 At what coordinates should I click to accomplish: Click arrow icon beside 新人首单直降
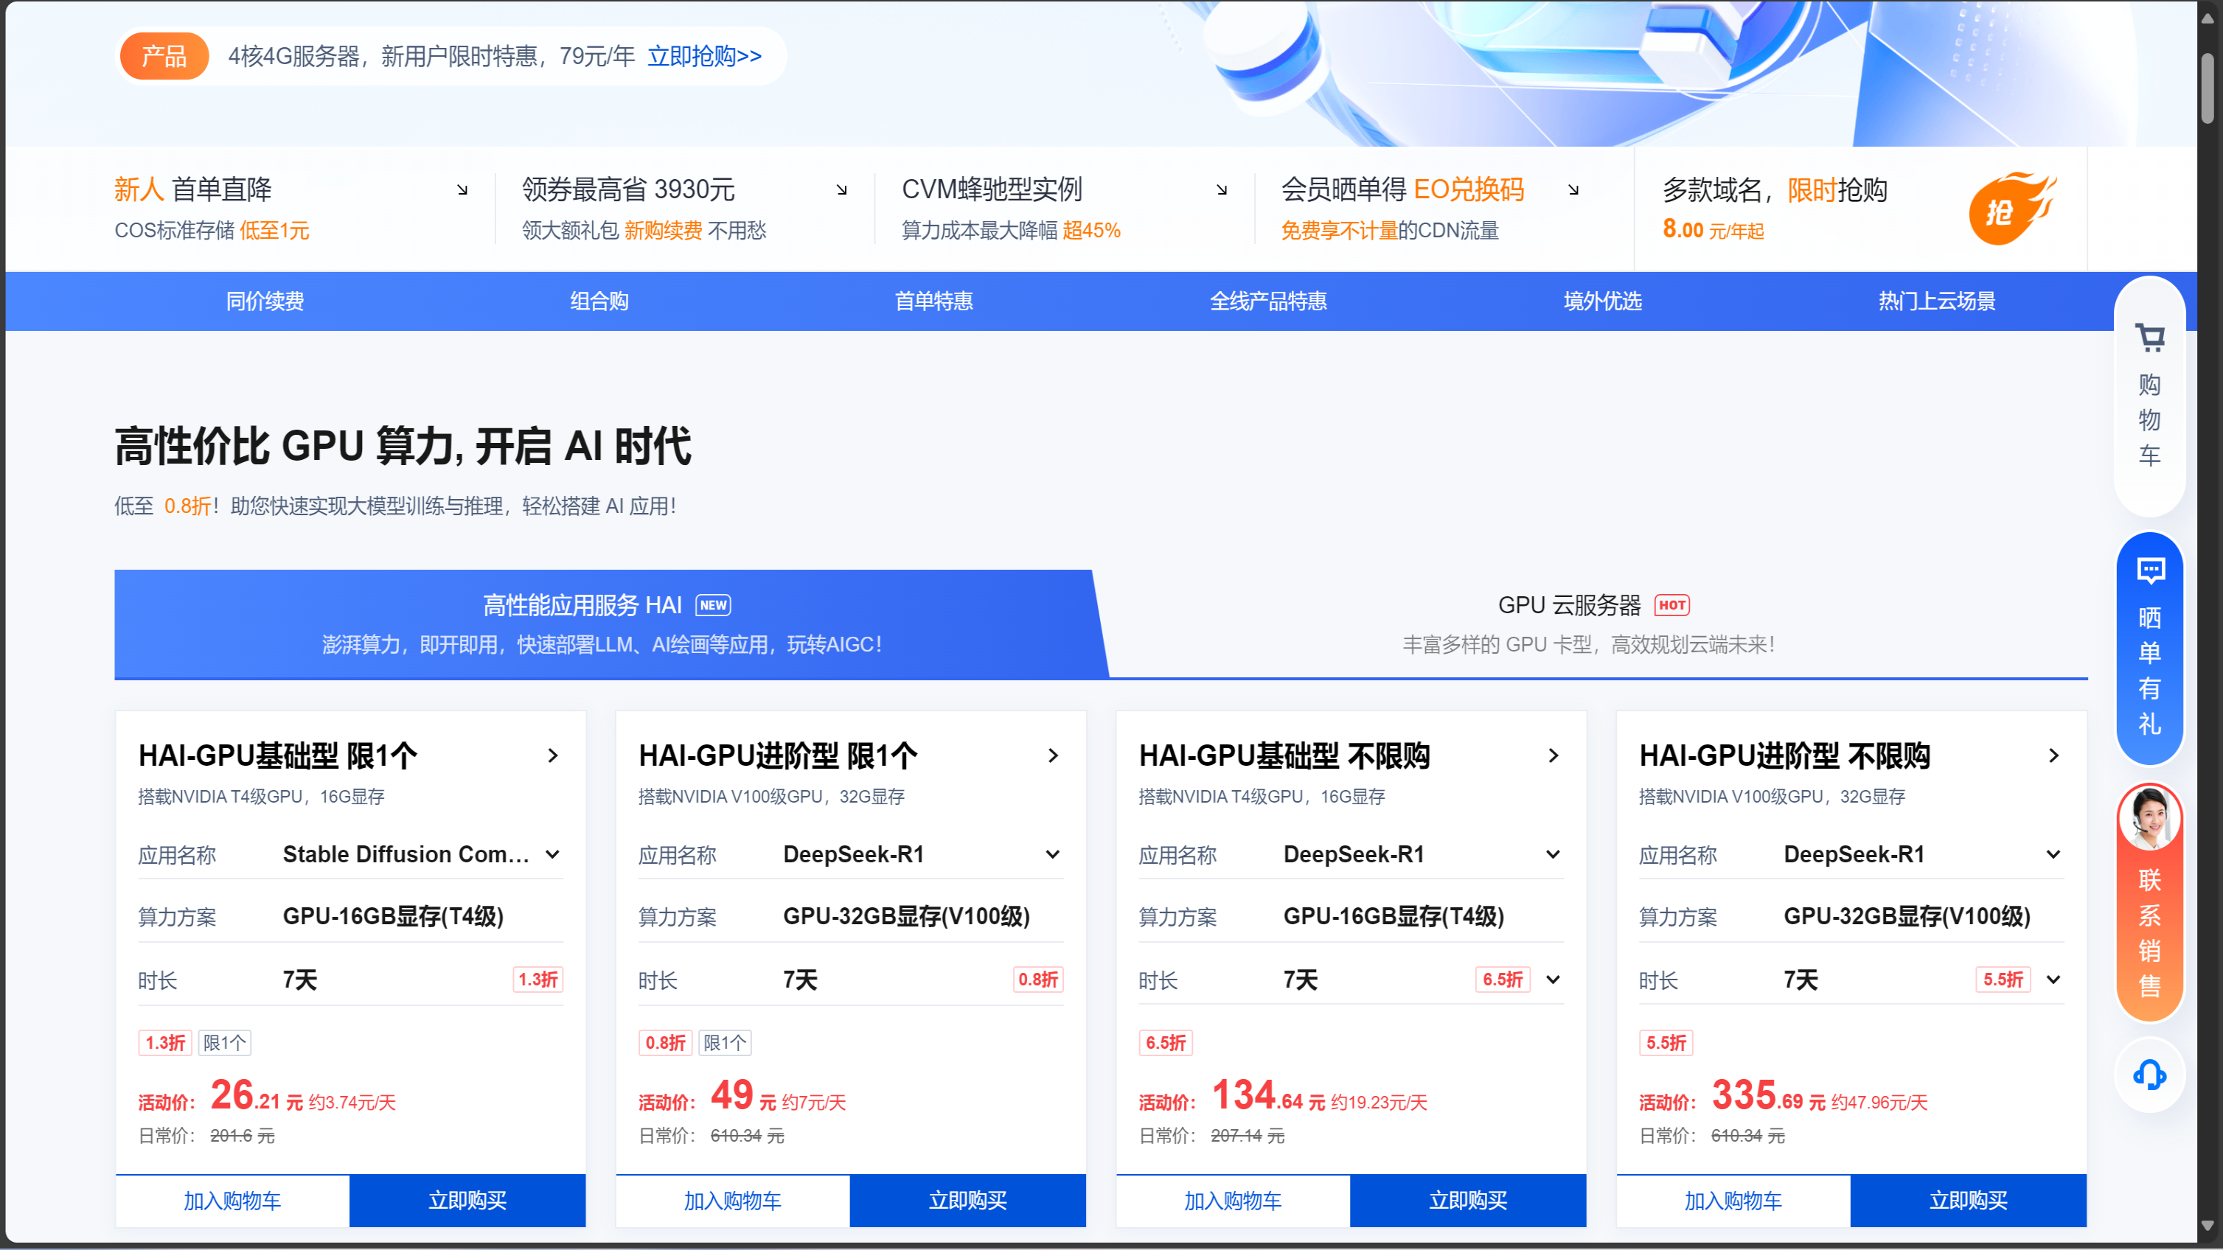pos(462,190)
